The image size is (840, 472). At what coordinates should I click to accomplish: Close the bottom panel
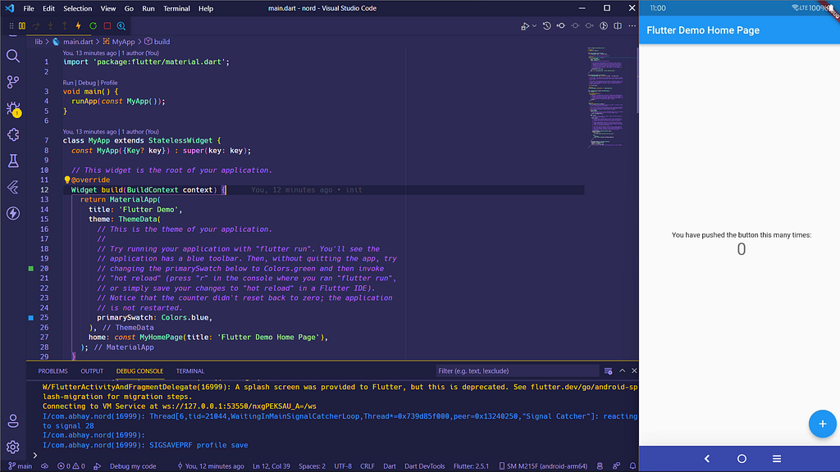coord(634,371)
